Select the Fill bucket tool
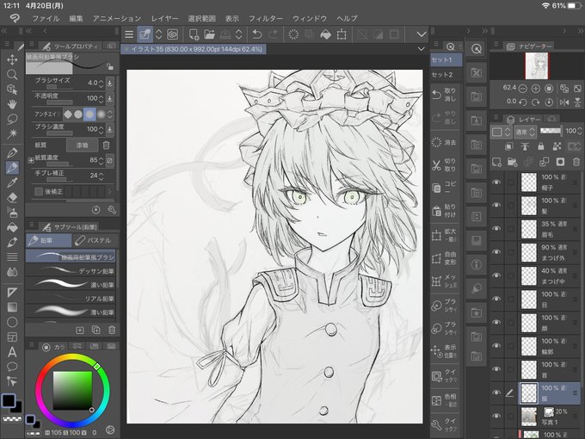 click(x=12, y=227)
